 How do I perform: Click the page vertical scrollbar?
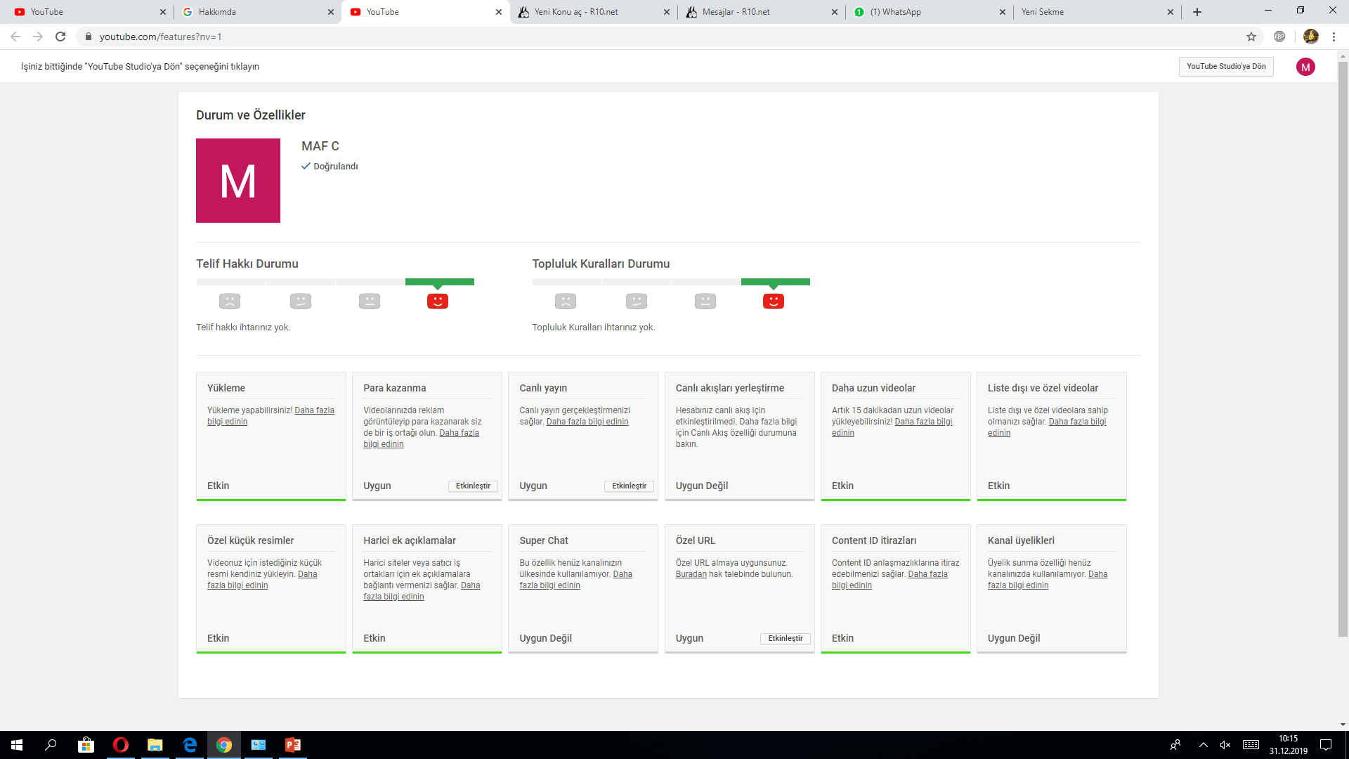pos(1343,349)
